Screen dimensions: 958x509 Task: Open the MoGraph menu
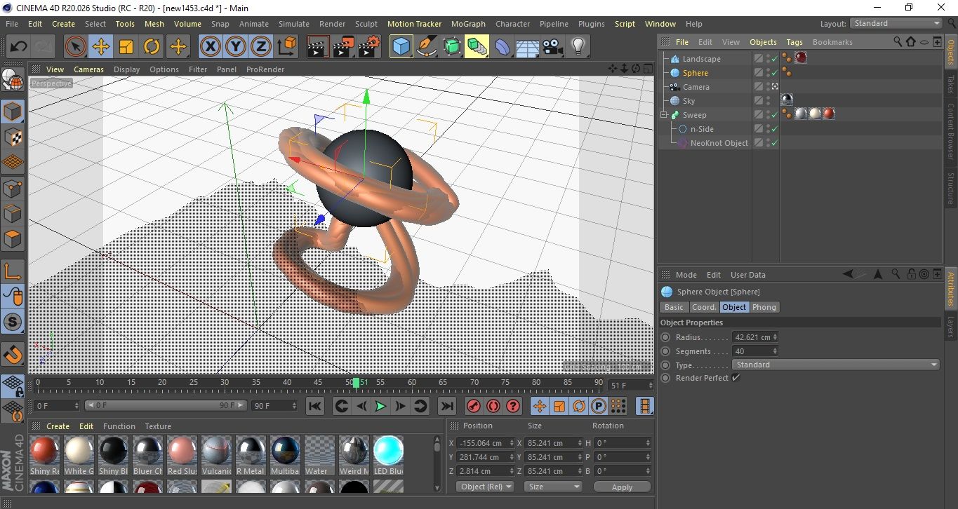pos(468,24)
